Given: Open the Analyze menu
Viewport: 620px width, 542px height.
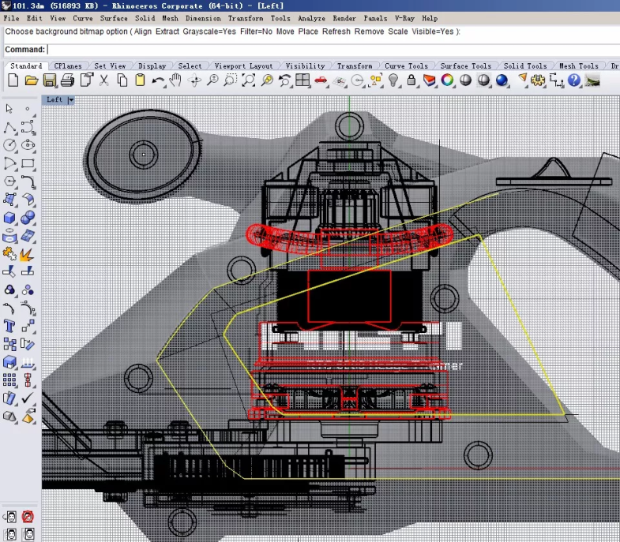Looking at the screenshot, I should [311, 17].
